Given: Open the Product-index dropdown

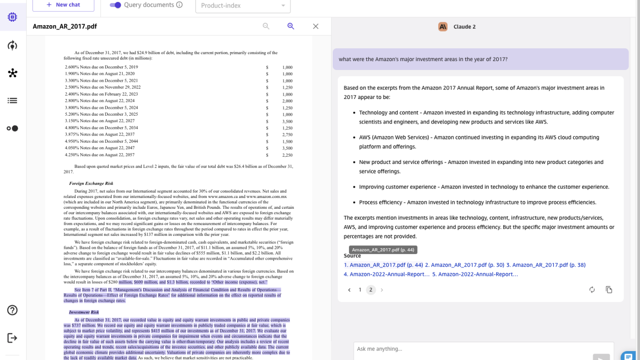Looking at the screenshot, I should click(x=243, y=6).
